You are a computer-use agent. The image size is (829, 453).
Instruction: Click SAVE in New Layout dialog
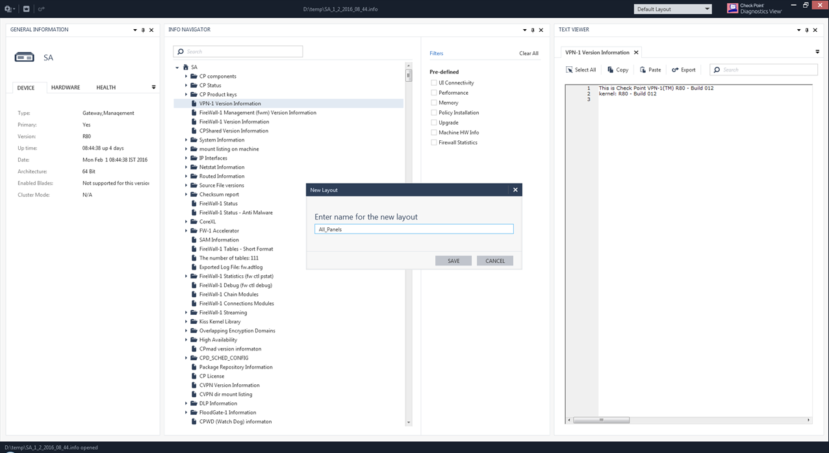click(453, 261)
